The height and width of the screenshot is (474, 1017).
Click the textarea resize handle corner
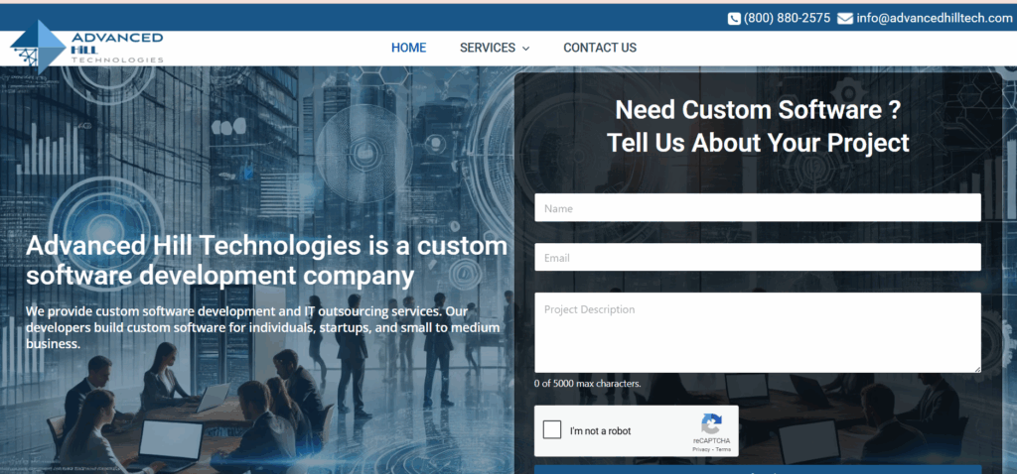[977, 369]
